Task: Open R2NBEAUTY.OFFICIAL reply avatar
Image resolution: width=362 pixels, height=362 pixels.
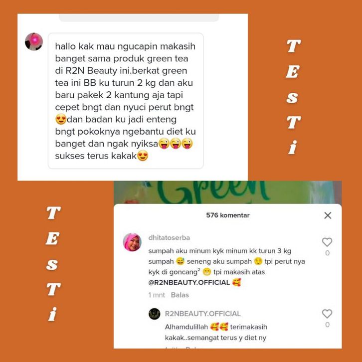Action: 154,314
